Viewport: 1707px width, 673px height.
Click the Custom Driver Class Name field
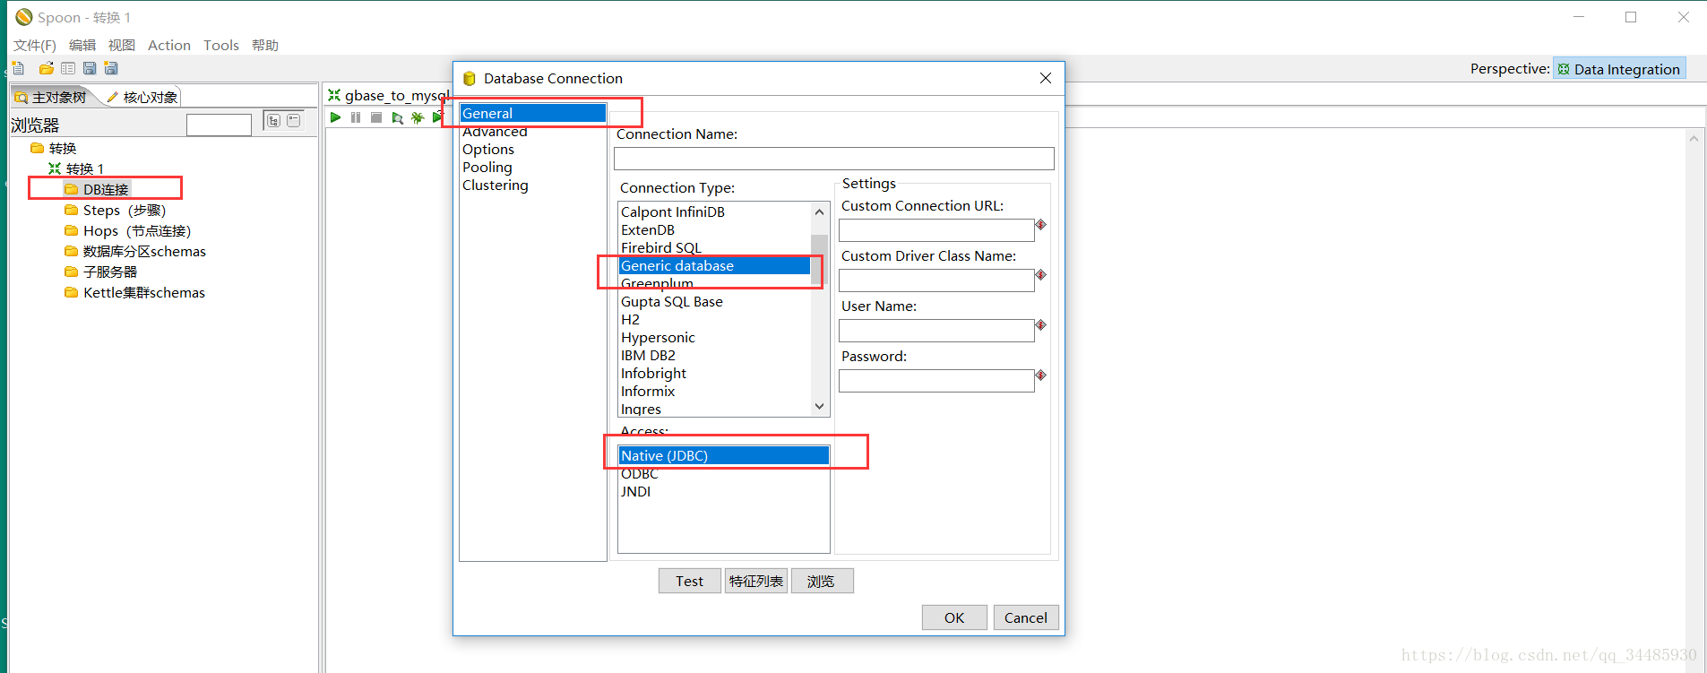(936, 280)
